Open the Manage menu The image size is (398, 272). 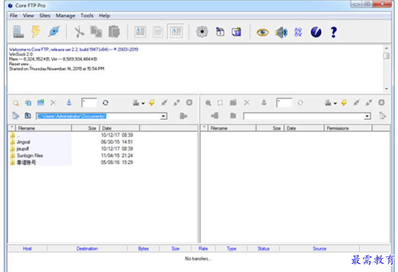(x=65, y=16)
